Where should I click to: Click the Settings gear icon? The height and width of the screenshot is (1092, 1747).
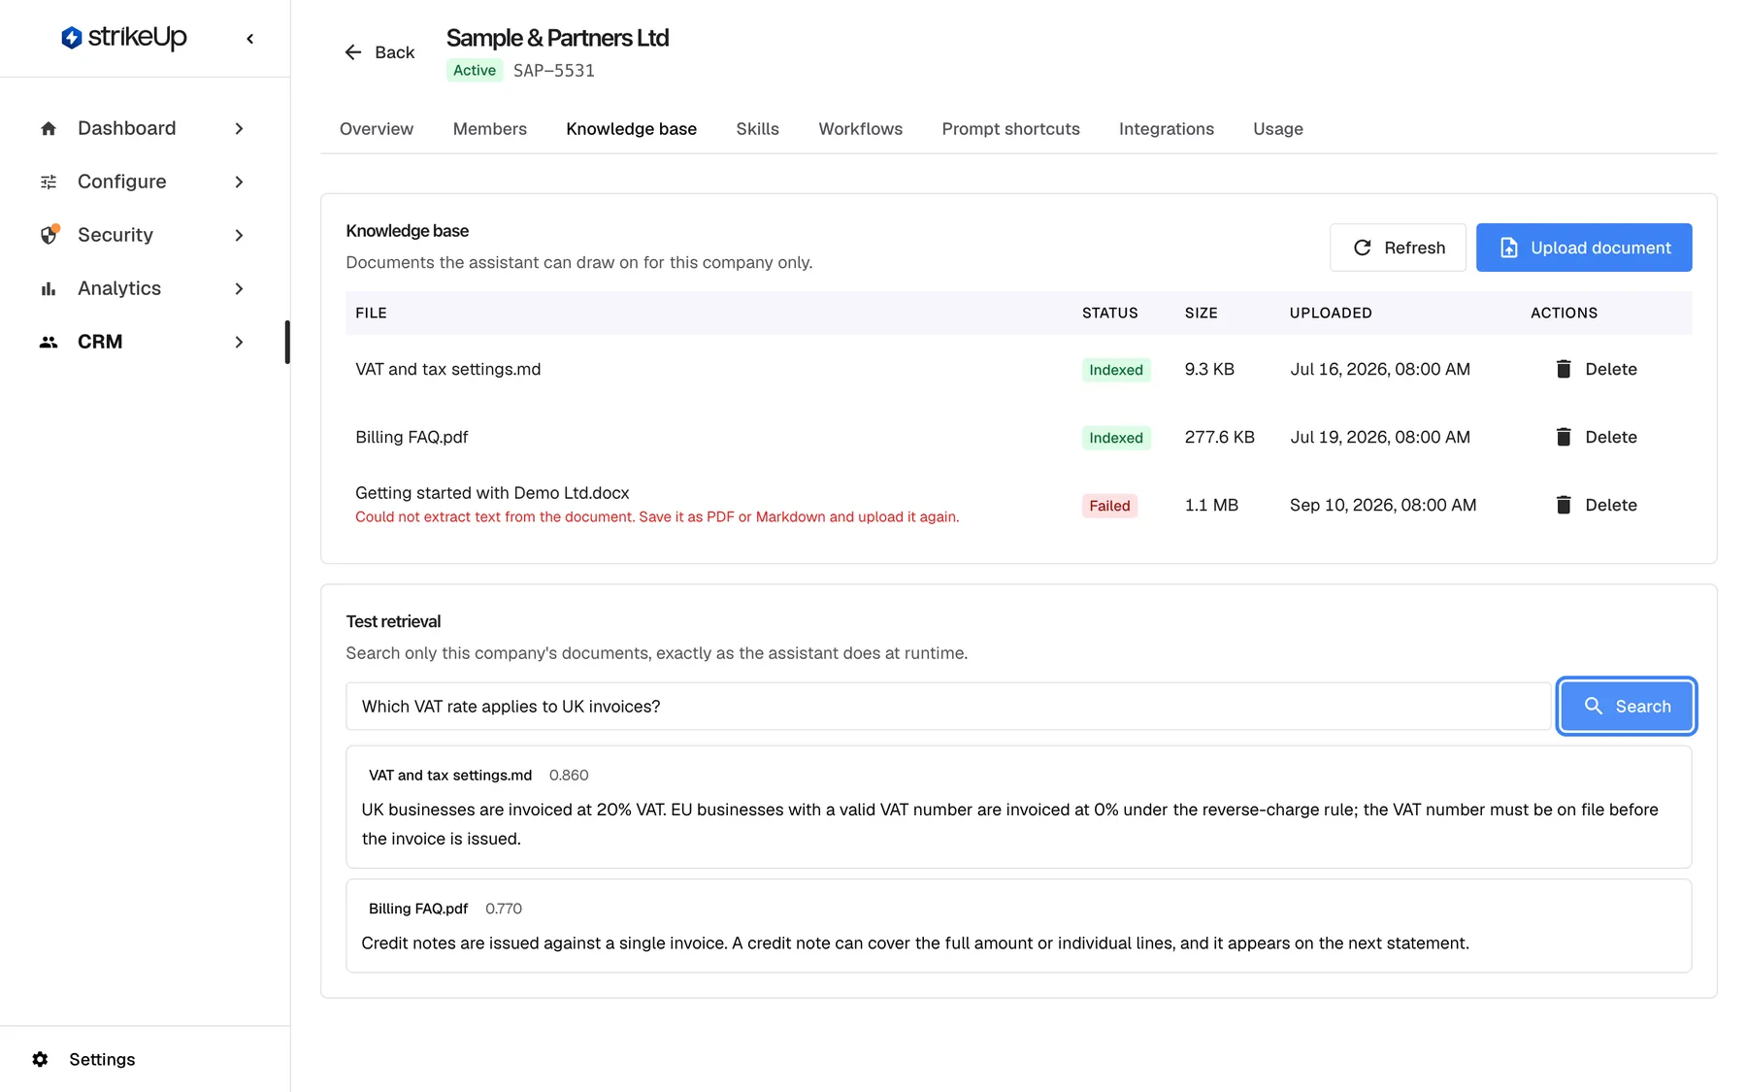pos(40,1059)
